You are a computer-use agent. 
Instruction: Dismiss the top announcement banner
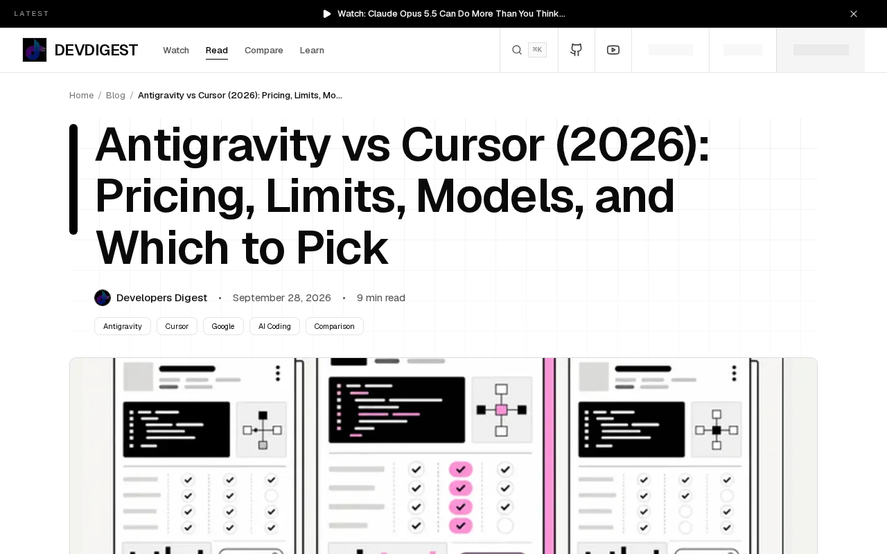click(854, 14)
